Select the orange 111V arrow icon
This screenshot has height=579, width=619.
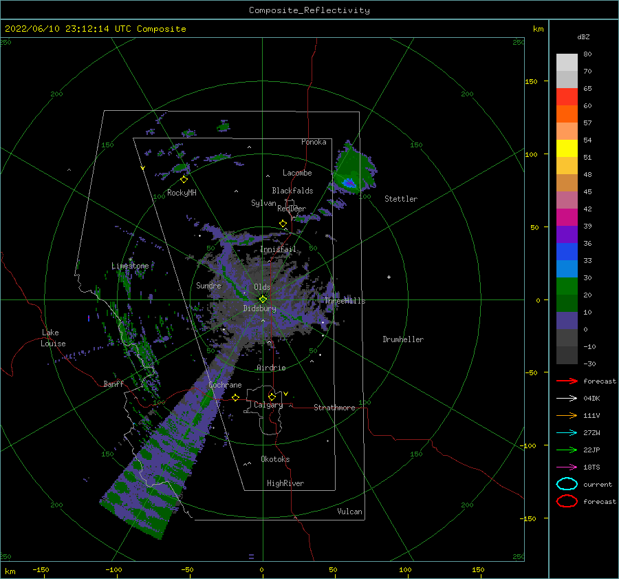click(567, 415)
